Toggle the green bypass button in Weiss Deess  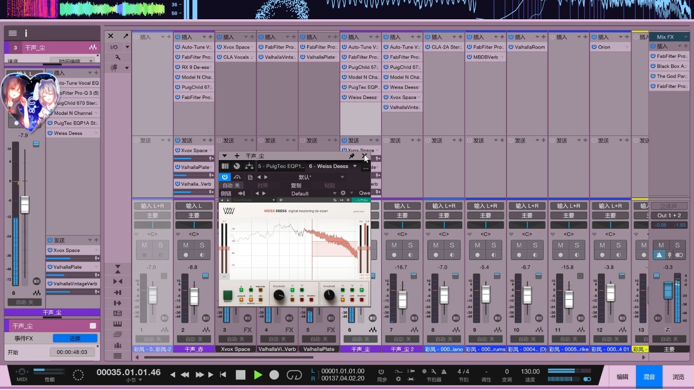pyautogui.click(x=228, y=296)
